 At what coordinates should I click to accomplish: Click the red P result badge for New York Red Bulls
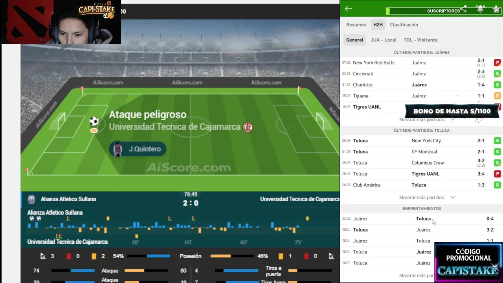click(497, 62)
